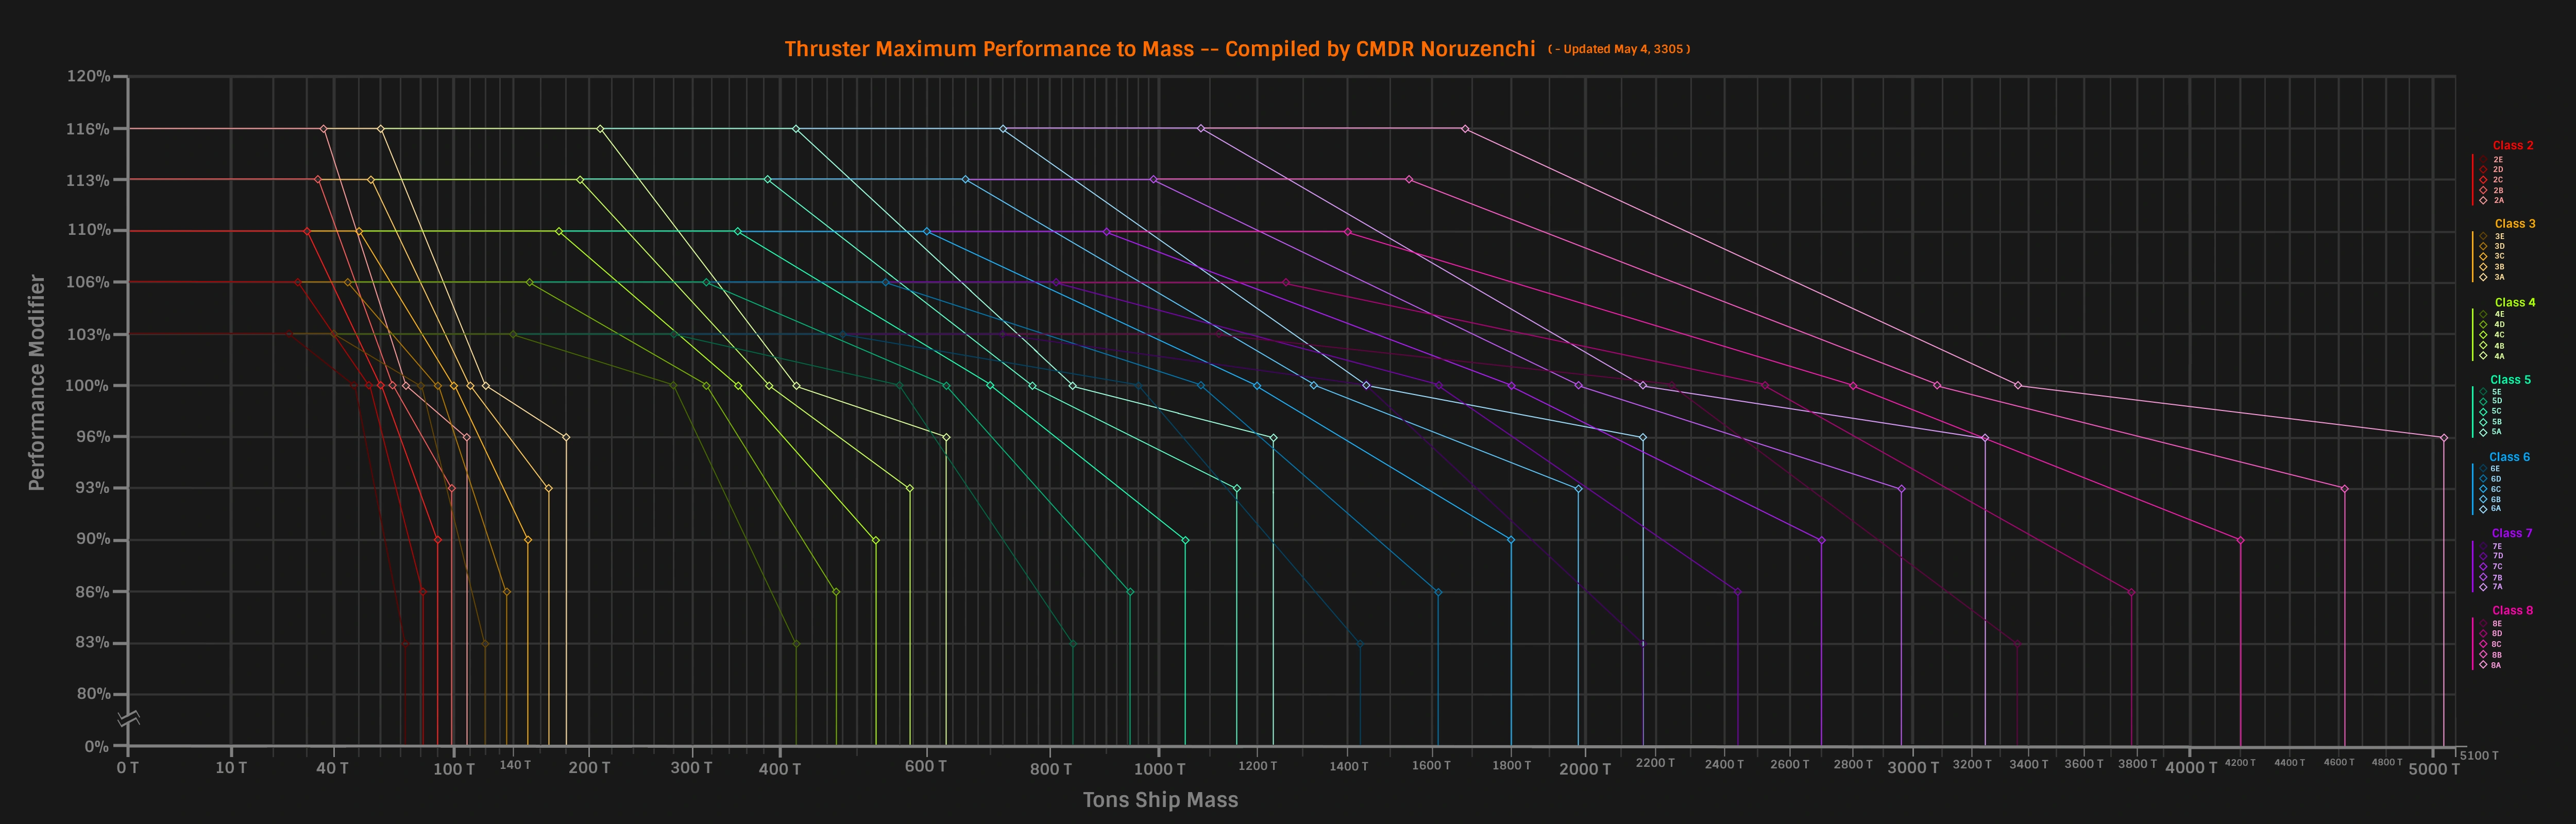Click the Class 8 legend heading
The image size is (2576, 824).
[x=2512, y=611]
